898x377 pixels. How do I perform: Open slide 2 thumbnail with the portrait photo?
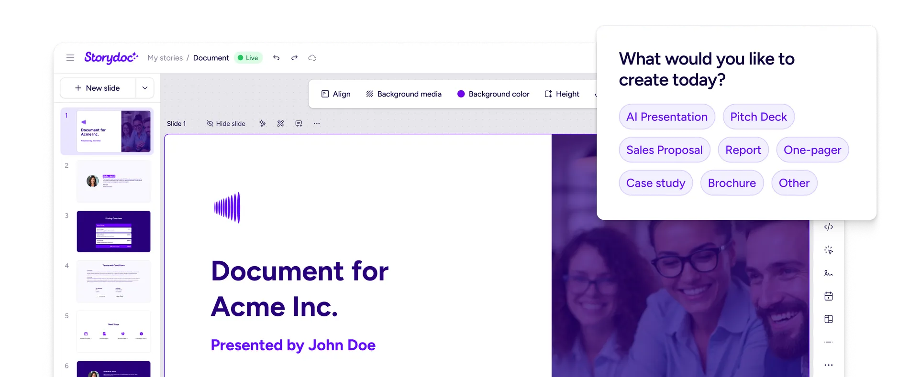(x=113, y=182)
